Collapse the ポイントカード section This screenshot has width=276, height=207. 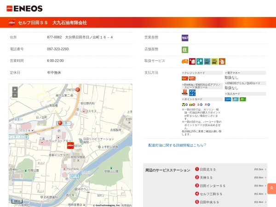(x=202, y=99)
